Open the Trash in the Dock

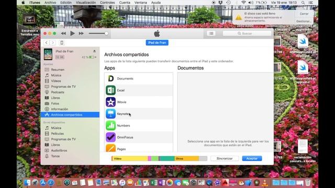point(308,182)
